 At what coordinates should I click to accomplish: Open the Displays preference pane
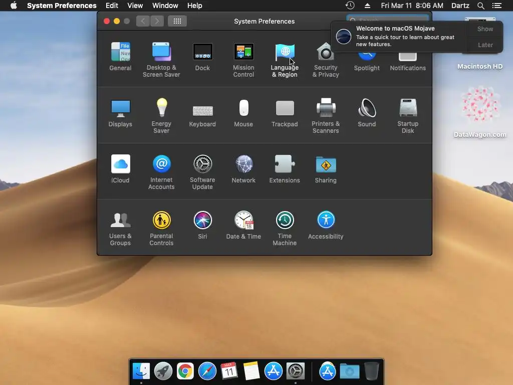(x=120, y=113)
